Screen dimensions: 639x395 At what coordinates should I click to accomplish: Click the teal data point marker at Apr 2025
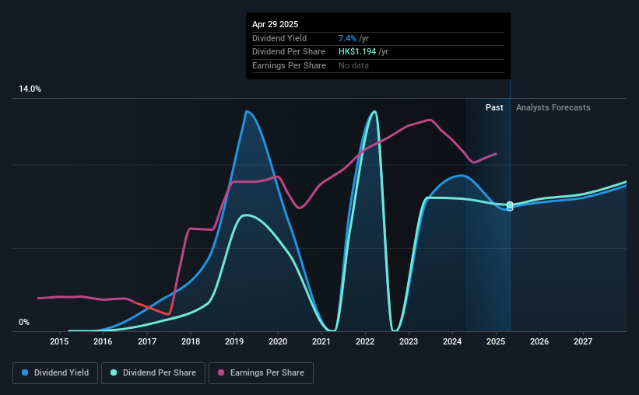(510, 204)
